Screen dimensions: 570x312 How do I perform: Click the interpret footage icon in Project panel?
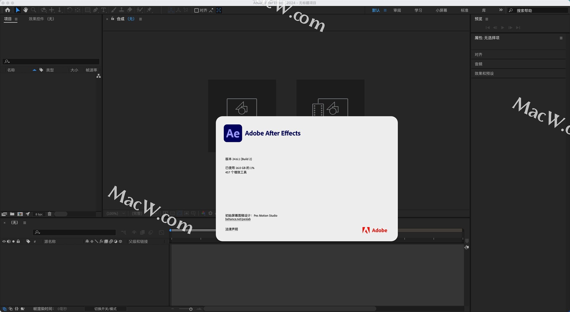[x=4, y=214]
